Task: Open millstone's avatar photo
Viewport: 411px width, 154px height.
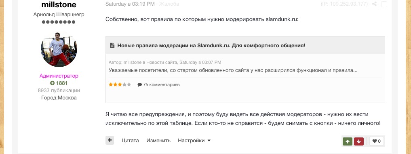Action: pyautogui.click(x=59, y=49)
